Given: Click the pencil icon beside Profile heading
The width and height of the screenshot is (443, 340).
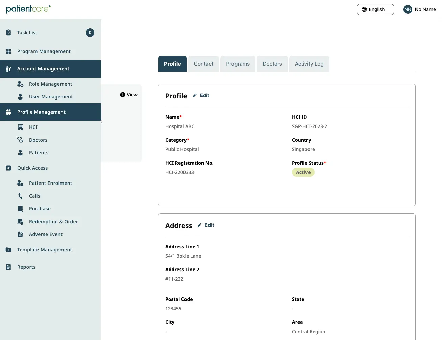Looking at the screenshot, I should tap(194, 95).
